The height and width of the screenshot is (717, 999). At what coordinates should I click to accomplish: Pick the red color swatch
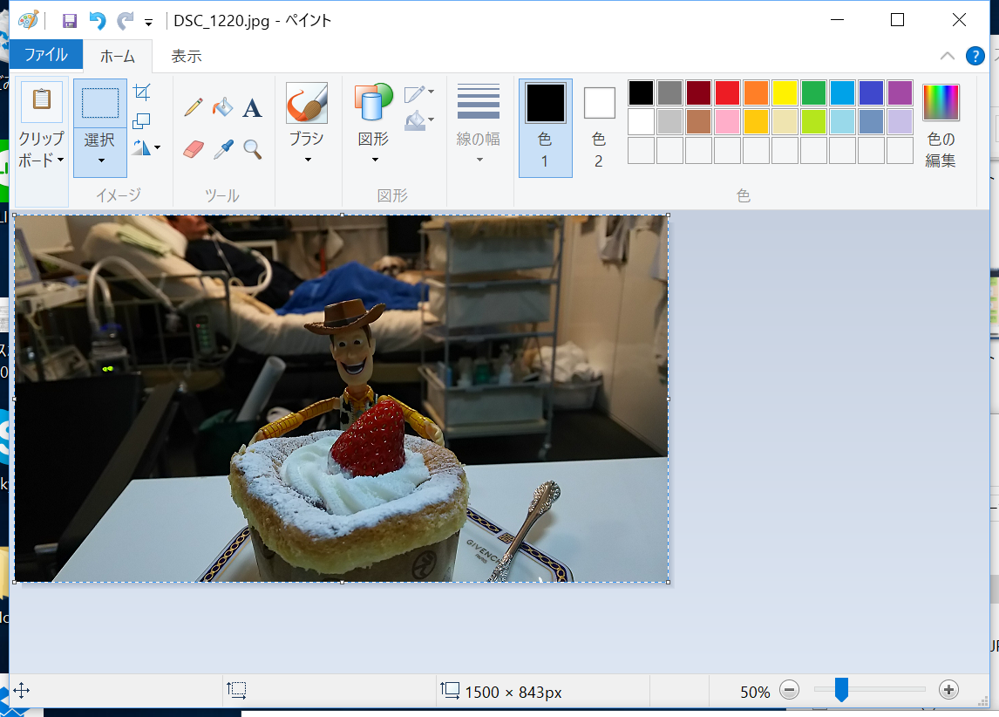727,93
